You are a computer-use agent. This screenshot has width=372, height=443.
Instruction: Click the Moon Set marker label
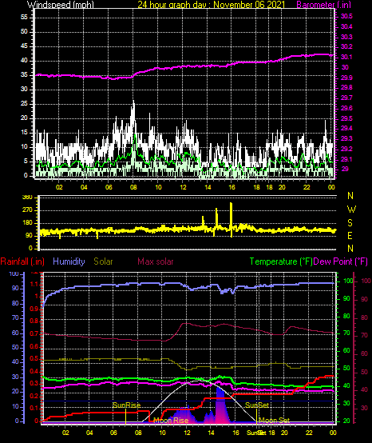(274, 421)
